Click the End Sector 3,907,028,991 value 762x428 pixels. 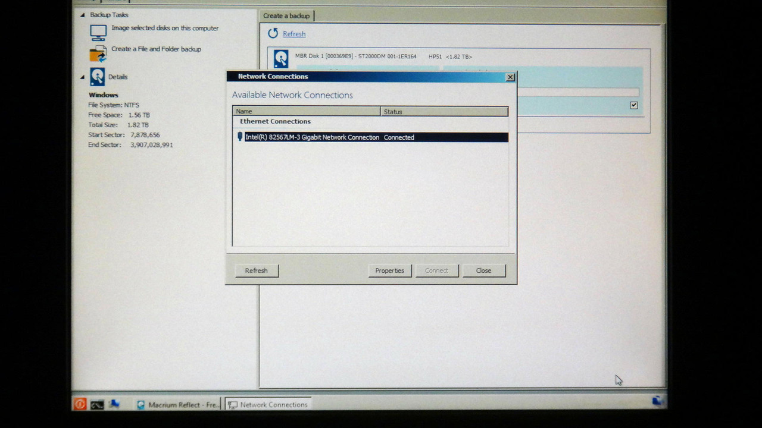(x=152, y=145)
